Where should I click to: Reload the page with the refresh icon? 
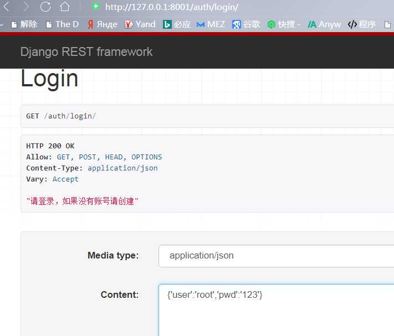[x=45, y=7]
